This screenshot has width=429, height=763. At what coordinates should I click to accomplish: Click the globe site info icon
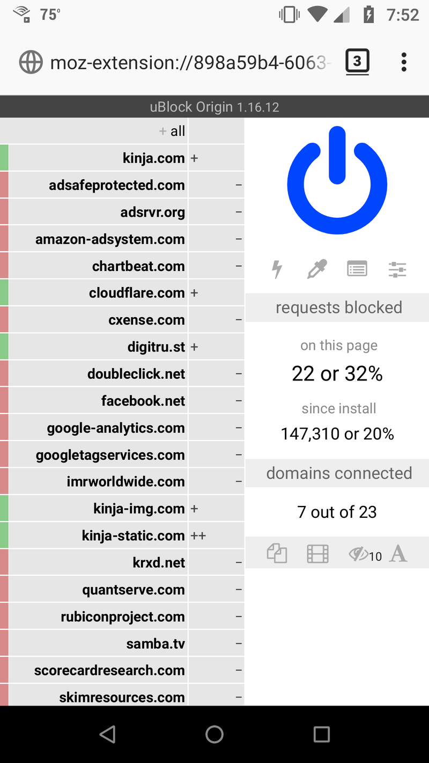pos(31,62)
